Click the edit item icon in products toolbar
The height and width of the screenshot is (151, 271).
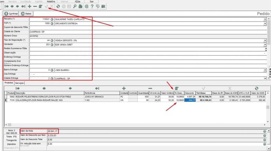pos(177,88)
